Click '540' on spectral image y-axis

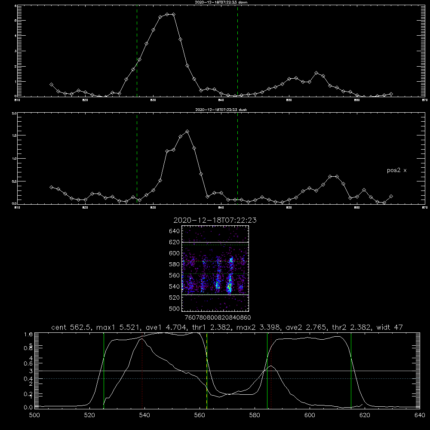(x=175, y=286)
